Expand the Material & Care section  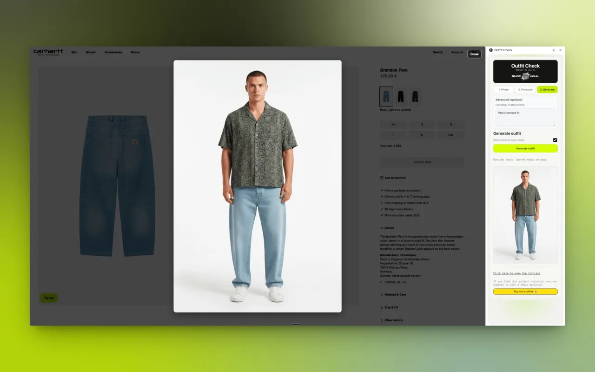click(393, 294)
